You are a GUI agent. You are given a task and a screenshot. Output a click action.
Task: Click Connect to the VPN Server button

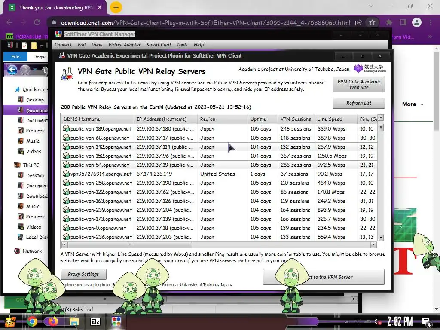(x=324, y=277)
